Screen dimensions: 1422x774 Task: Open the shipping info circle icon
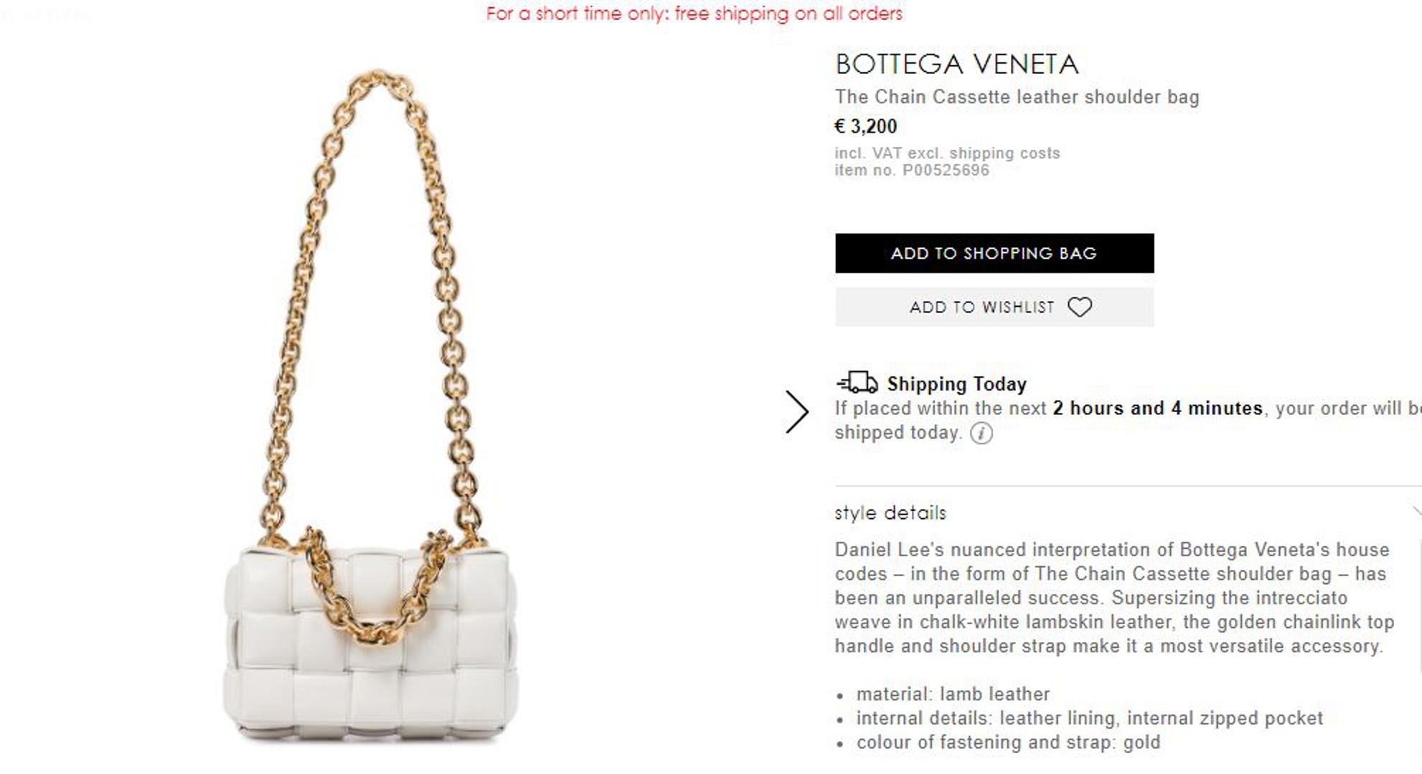[x=981, y=434]
